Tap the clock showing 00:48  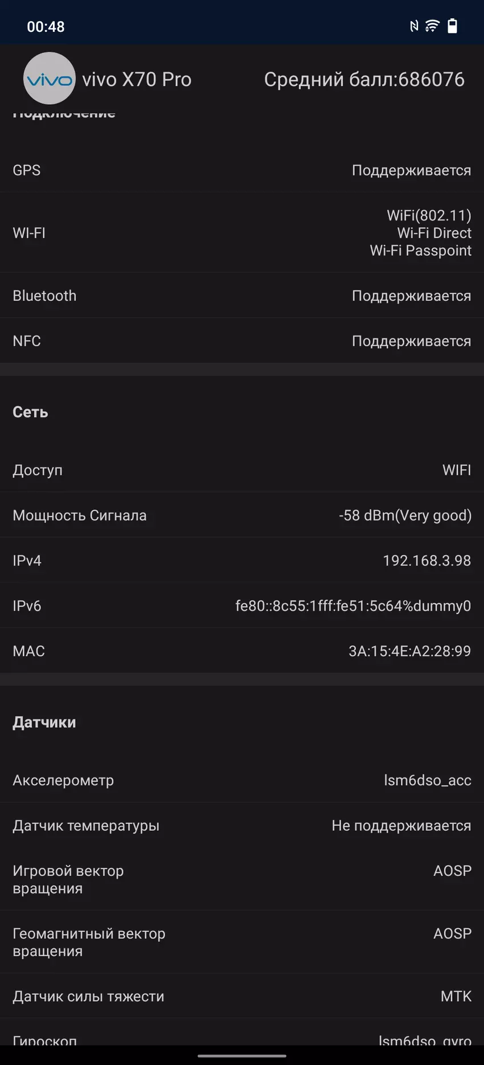46,27
